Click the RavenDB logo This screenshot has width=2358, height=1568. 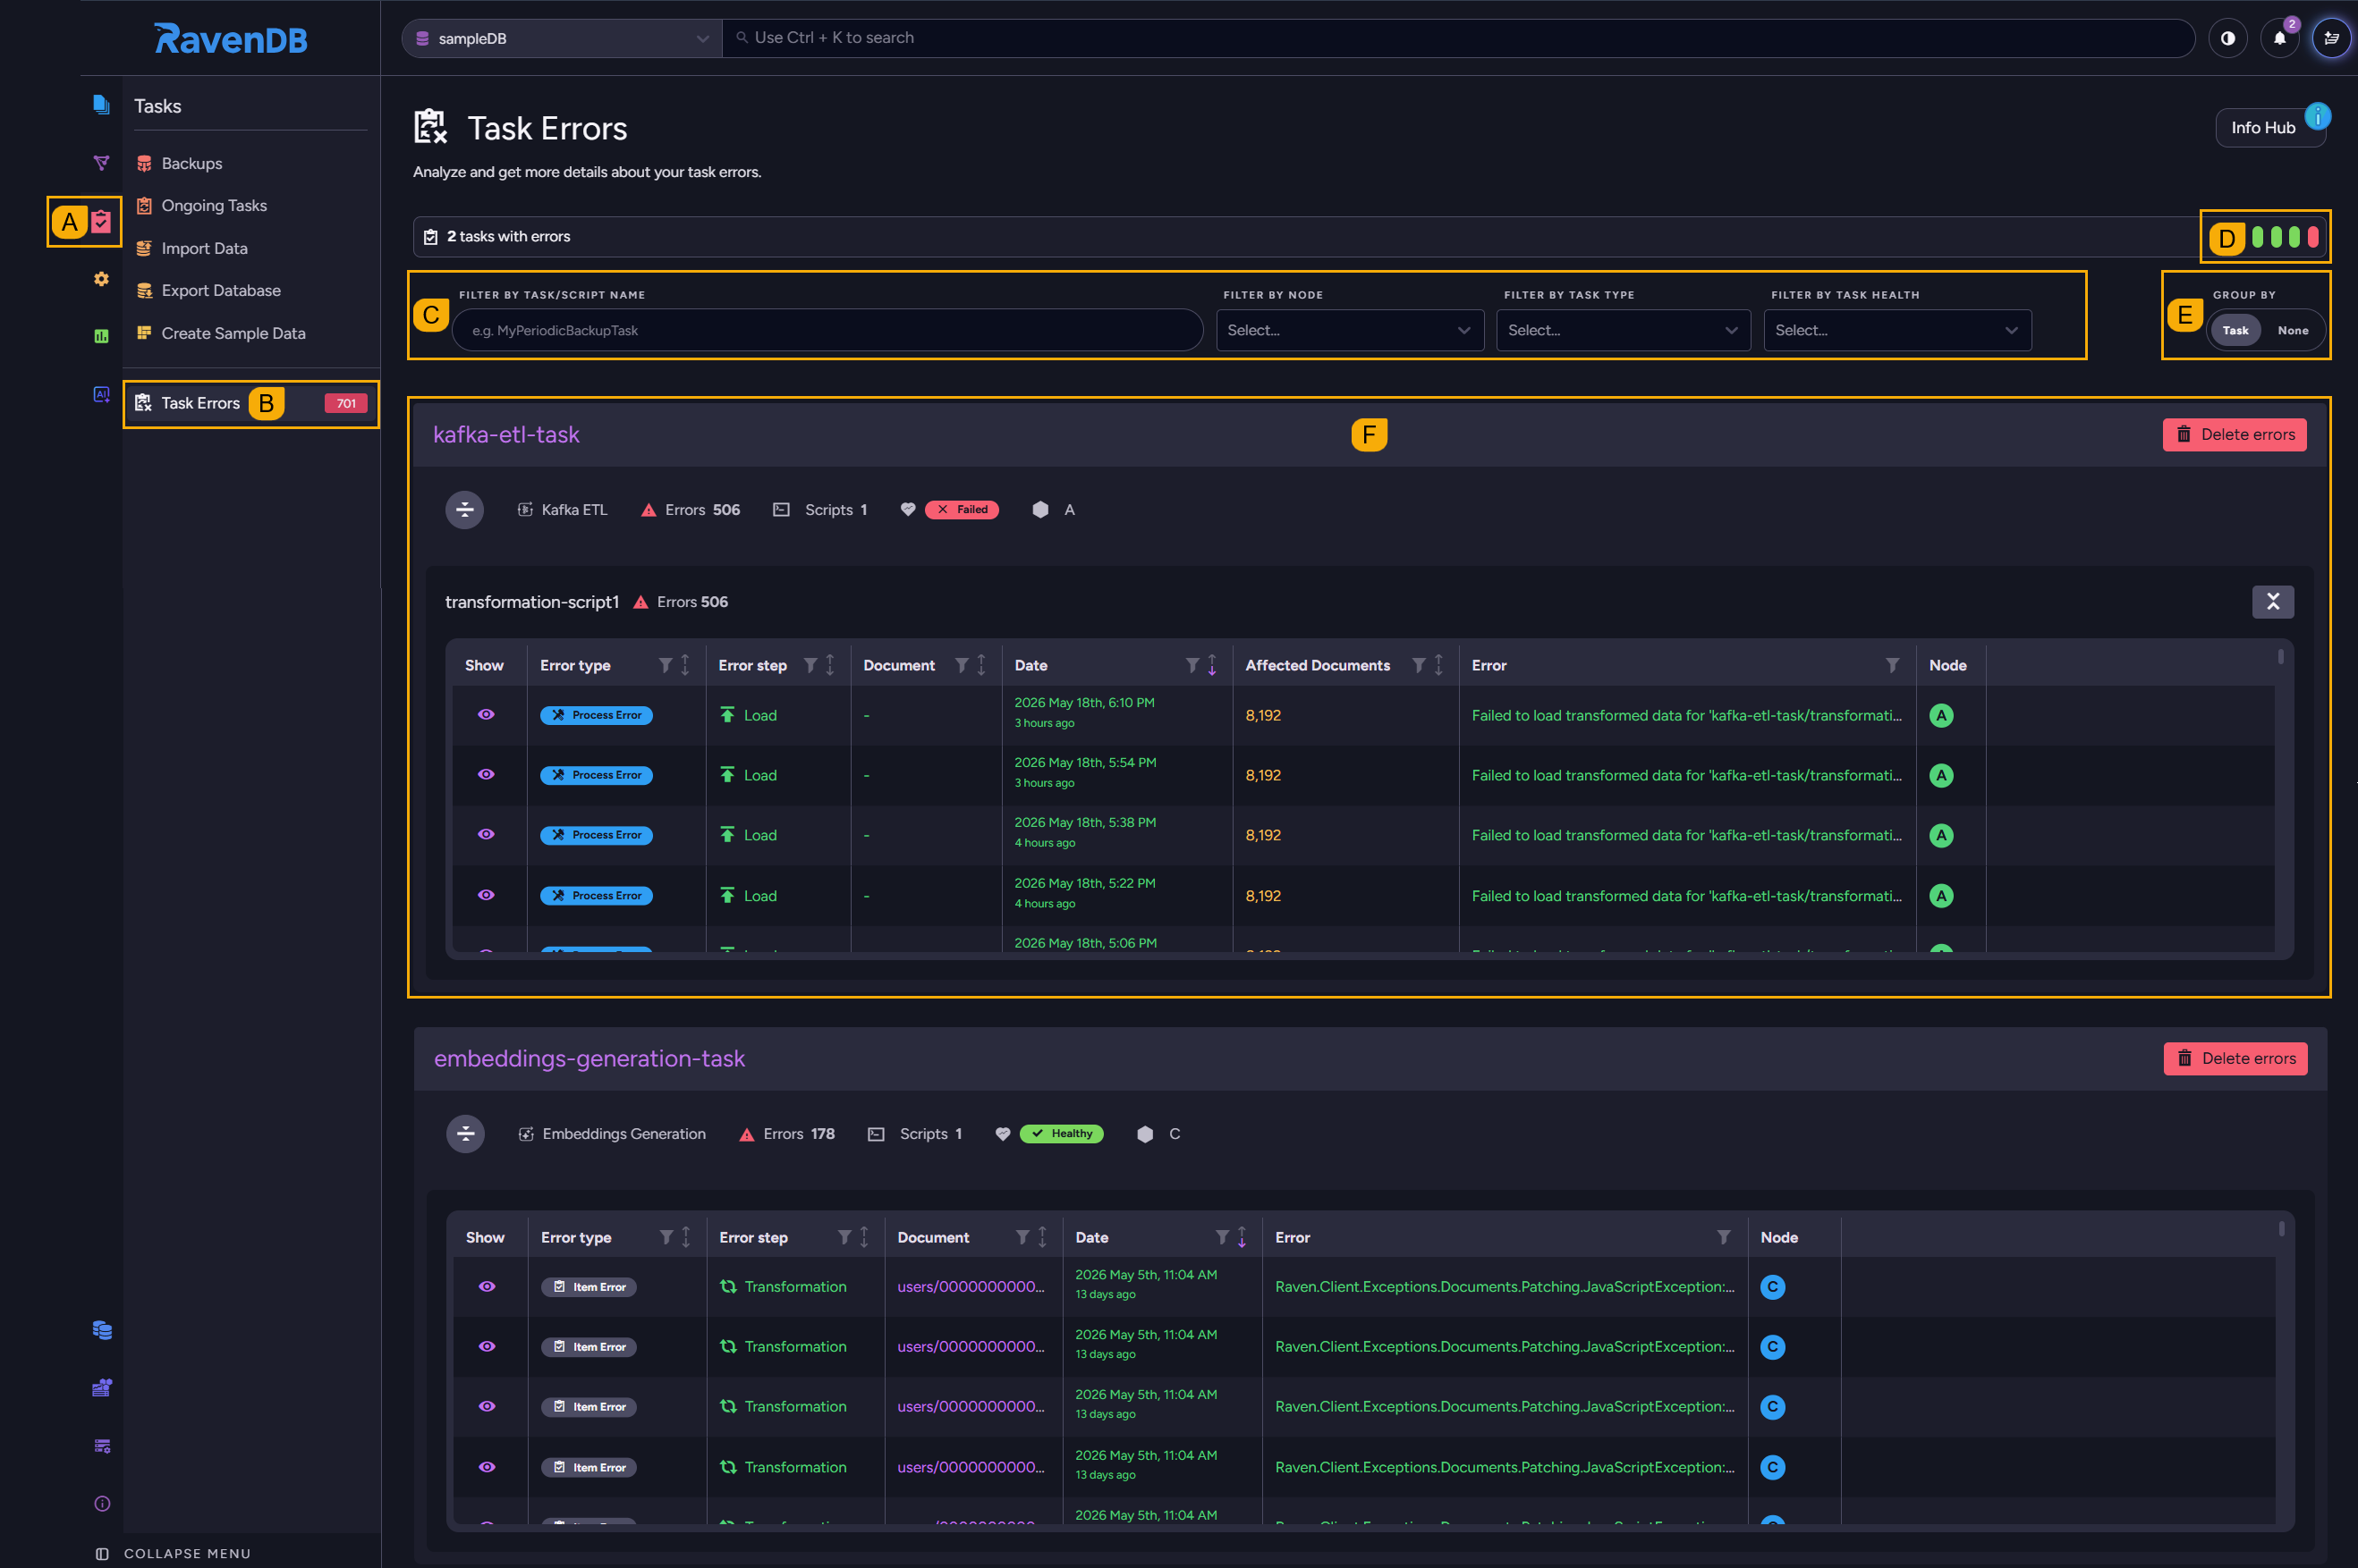point(230,39)
